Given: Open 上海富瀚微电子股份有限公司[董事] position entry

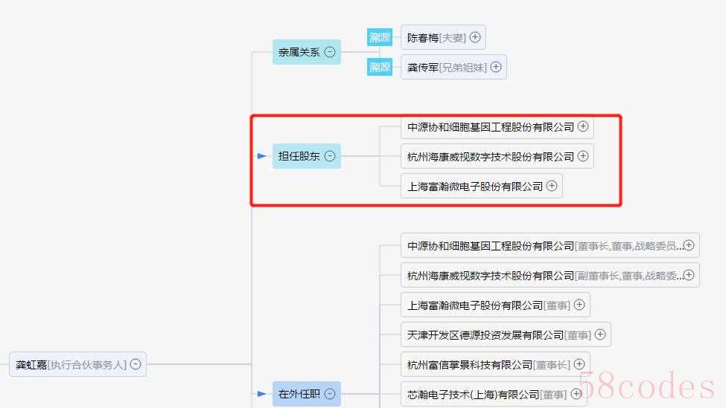Looking at the screenshot, I should pos(495,305).
